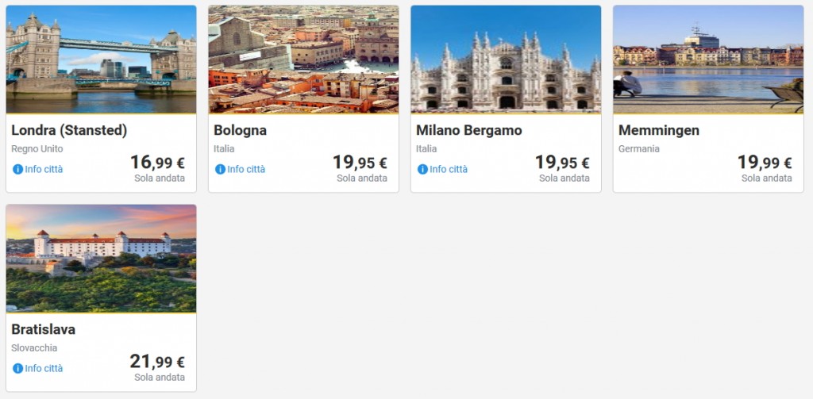Choose the 21,99 € Bratislava fare
This screenshot has height=399, width=813.
[x=157, y=362]
